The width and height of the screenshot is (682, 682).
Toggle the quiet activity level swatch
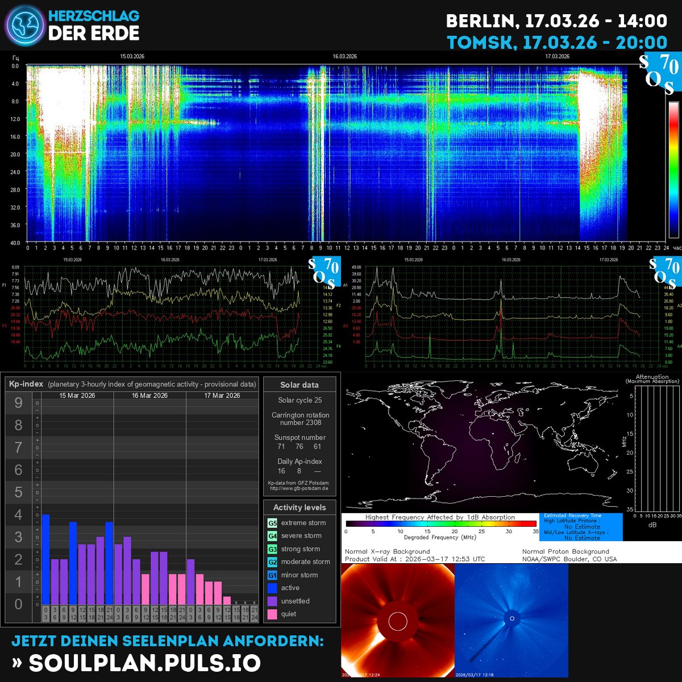[x=271, y=614]
